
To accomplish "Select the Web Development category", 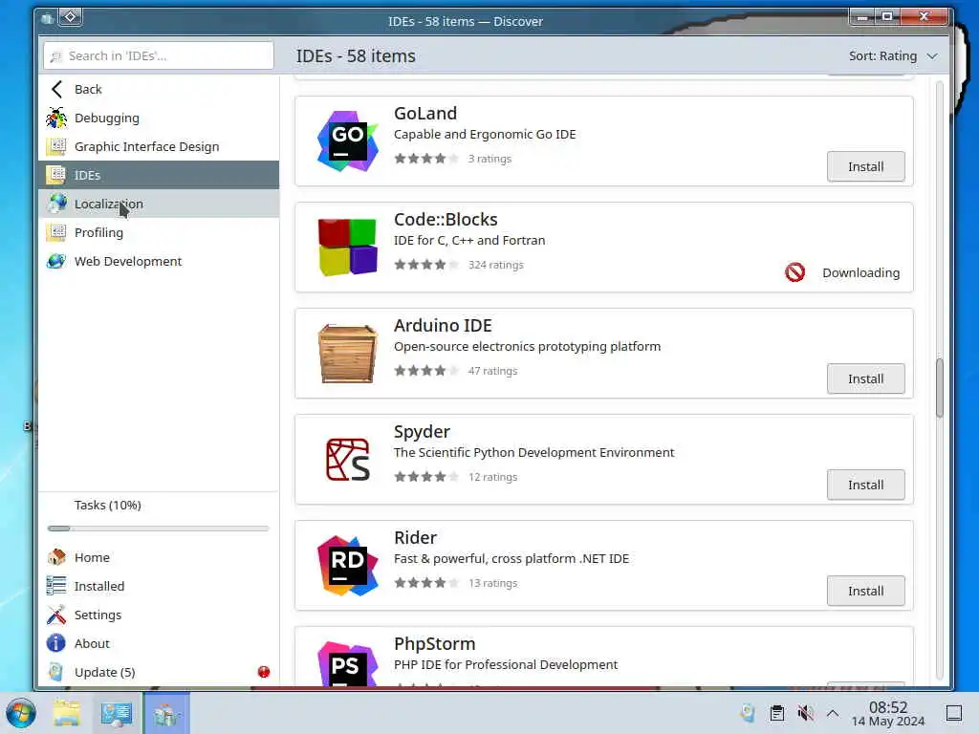I will pyautogui.click(x=159, y=261).
